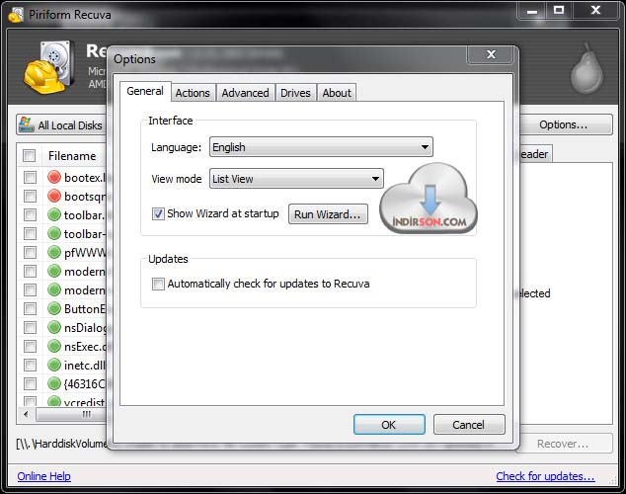The width and height of the screenshot is (626, 494).
Task: Click the green status dot for inetc.dll
Action: (x=54, y=365)
